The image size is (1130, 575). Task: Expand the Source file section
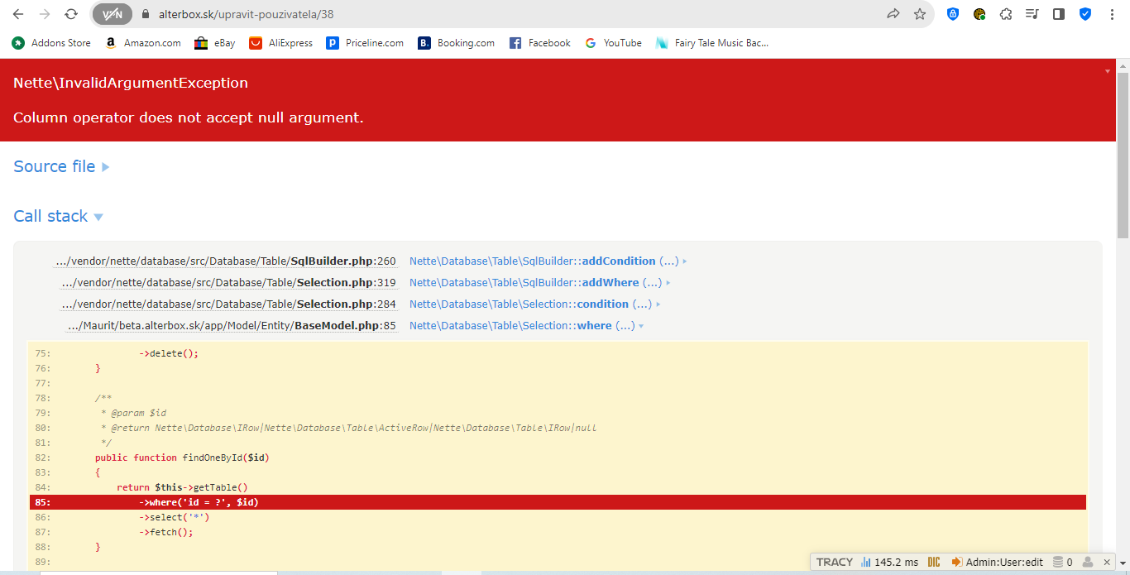(61, 166)
